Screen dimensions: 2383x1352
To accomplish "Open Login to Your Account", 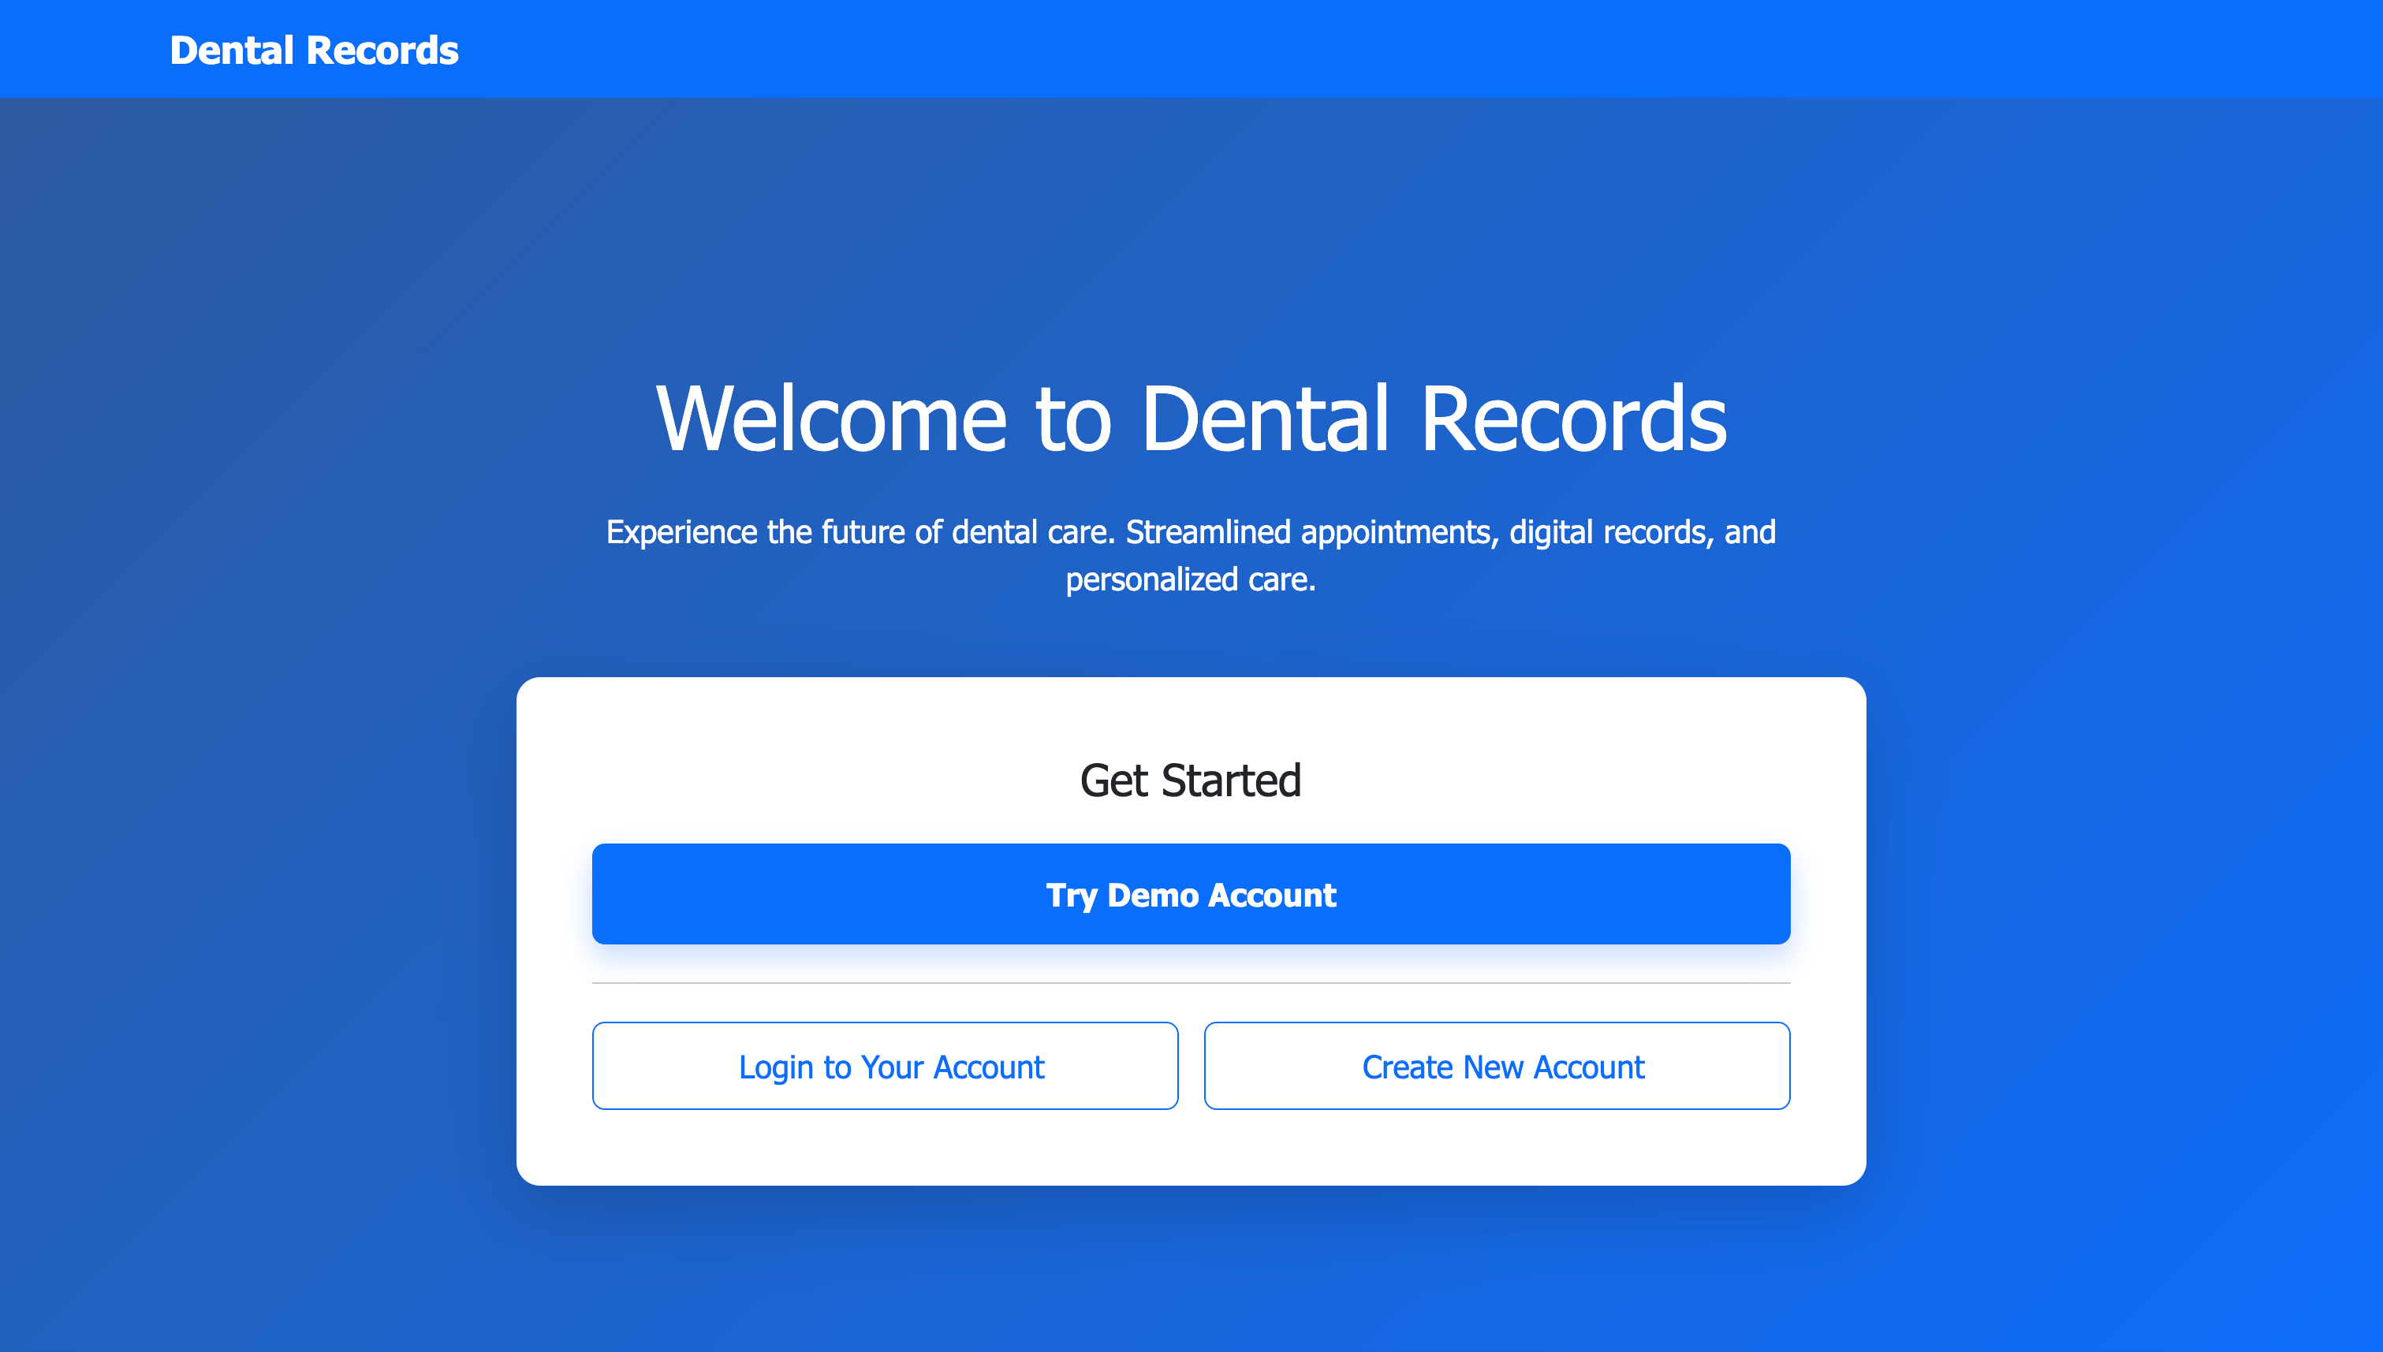I will (x=885, y=1066).
